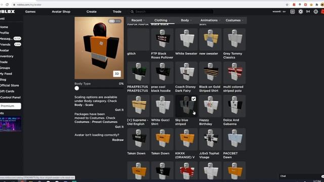Open My Feed in the sidebar
The image size is (324, 182).
[6, 74]
